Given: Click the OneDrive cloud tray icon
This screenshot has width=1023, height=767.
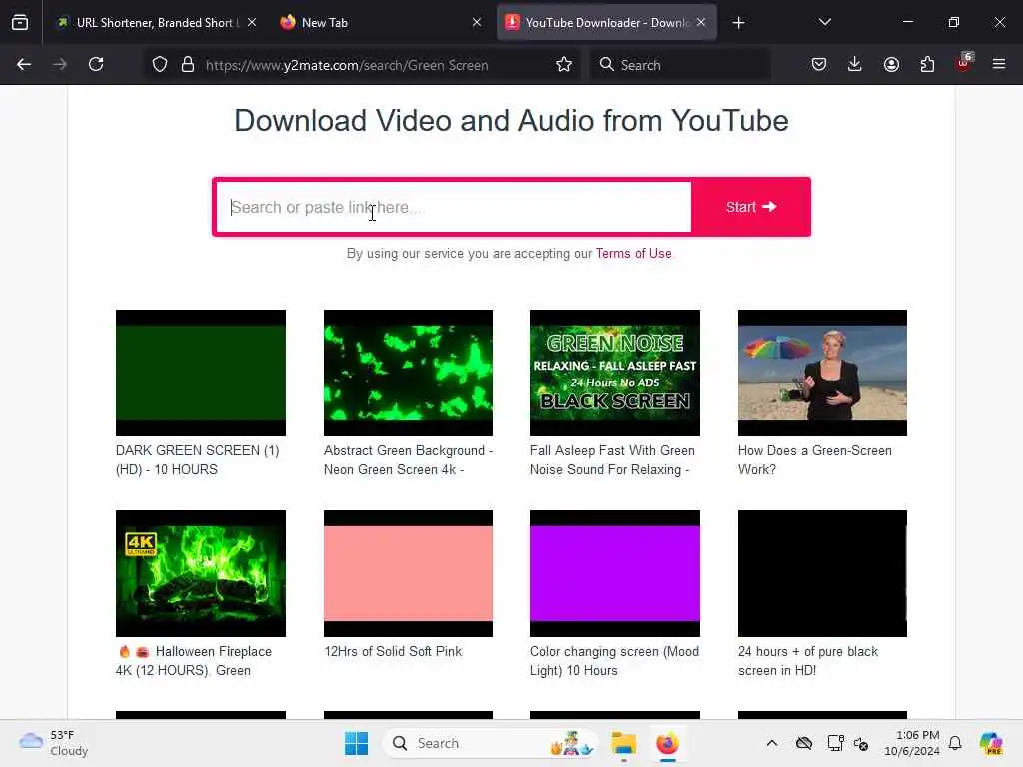Looking at the screenshot, I should click(x=804, y=743).
